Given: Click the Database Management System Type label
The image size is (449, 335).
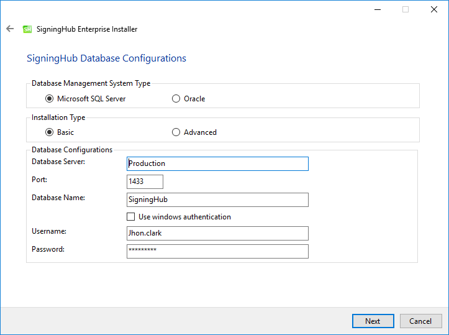Looking at the screenshot, I should tap(91, 83).
